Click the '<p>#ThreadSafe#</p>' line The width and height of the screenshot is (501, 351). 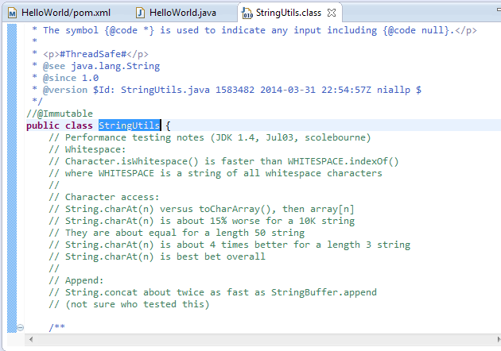(x=90, y=54)
